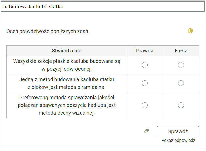206x151 pixels.
Task: Mark 'Prawda' for the płaskie sekcje statement
Action: tap(145, 65)
